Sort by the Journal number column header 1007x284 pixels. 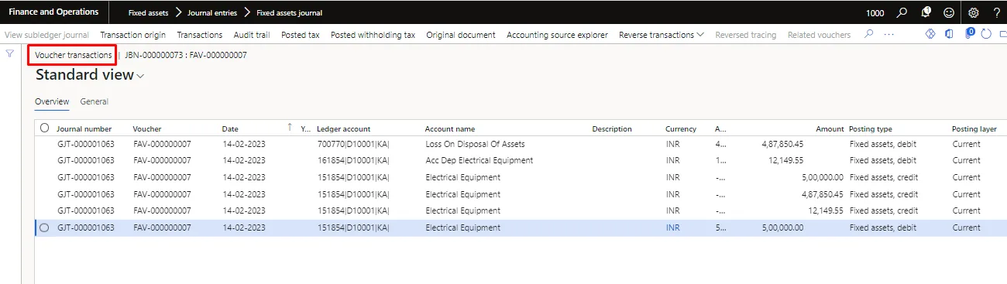tap(84, 128)
